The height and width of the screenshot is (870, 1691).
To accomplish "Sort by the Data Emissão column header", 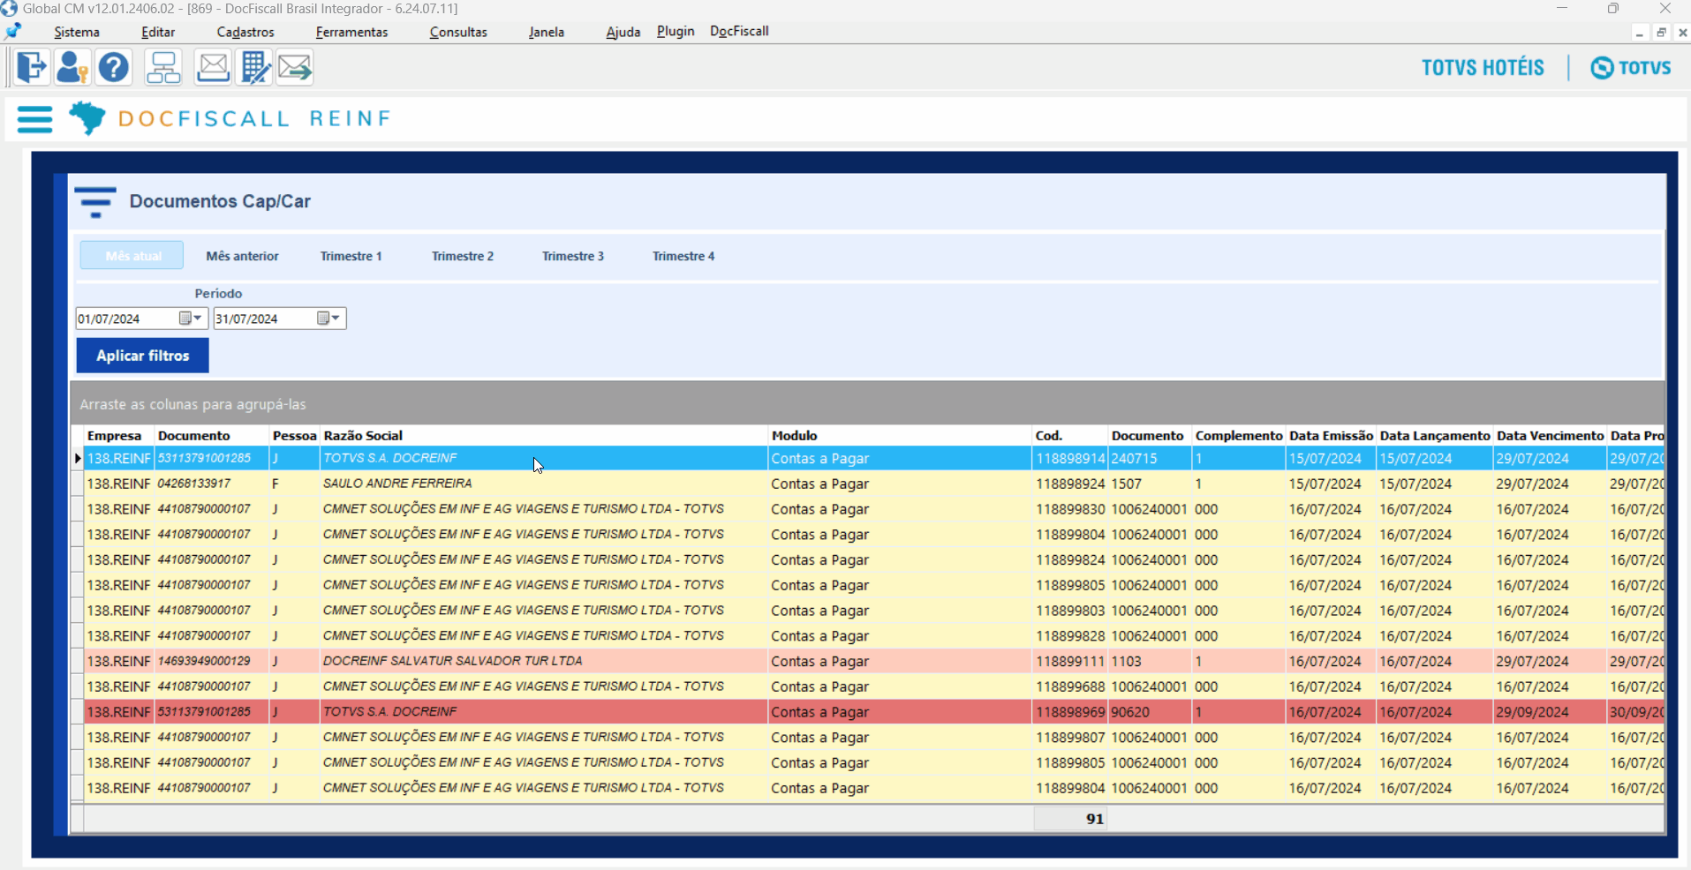I will click(1331, 436).
